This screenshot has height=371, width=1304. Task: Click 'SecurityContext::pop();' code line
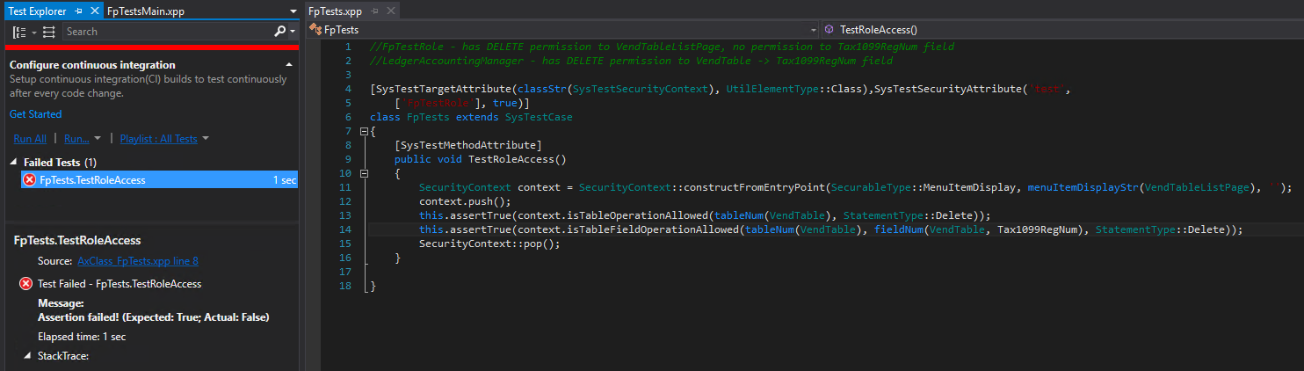coord(489,244)
